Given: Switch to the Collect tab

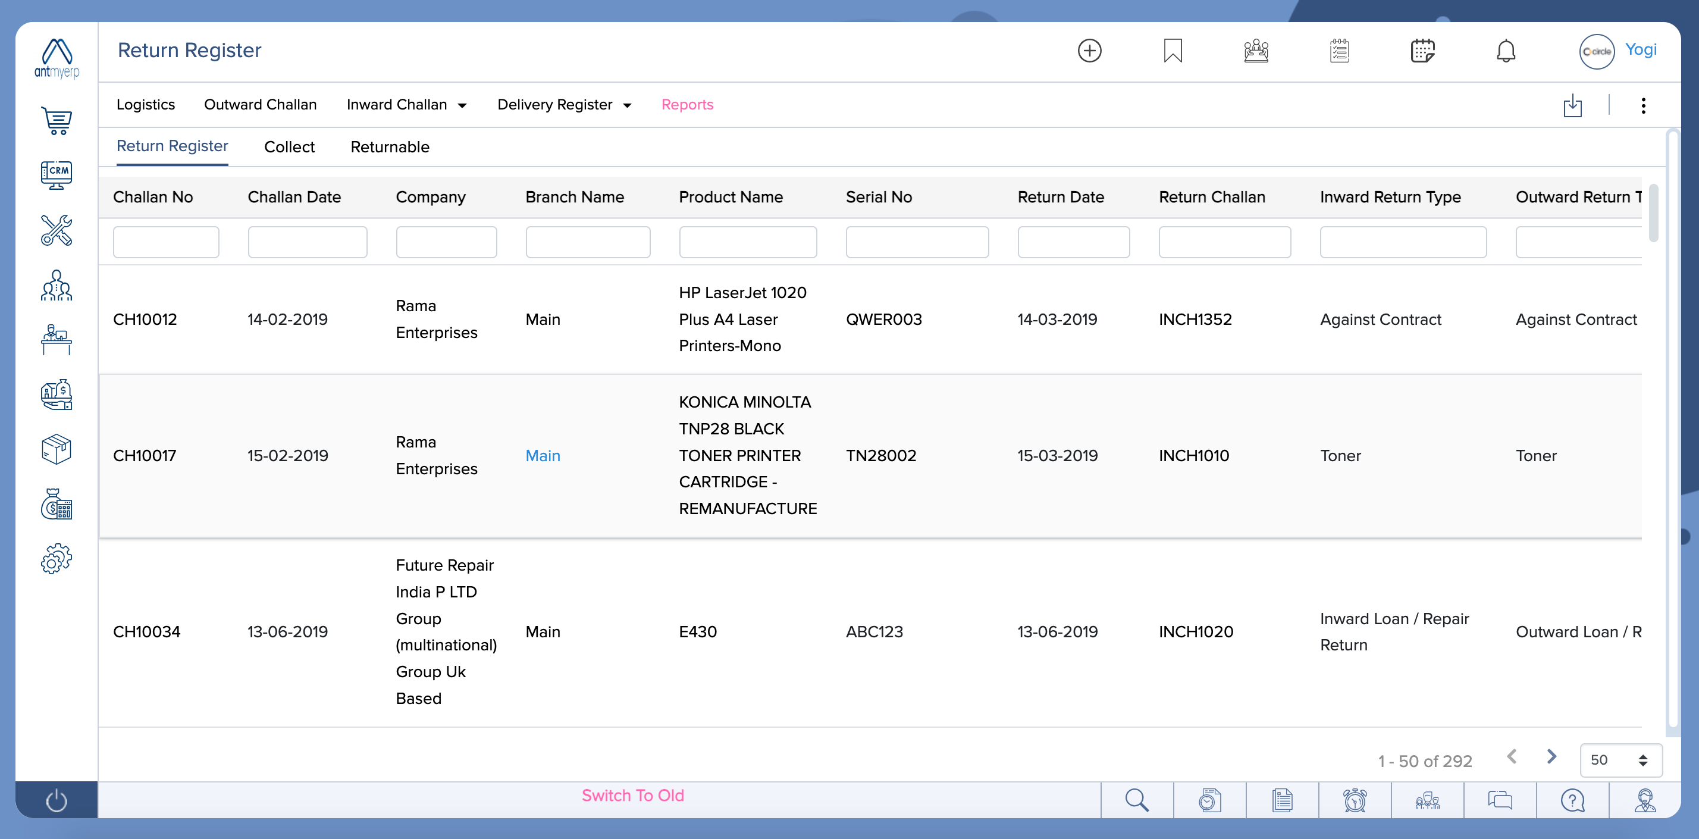Looking at the screenshot, I should pyautogui.click(x=289, y=147).
